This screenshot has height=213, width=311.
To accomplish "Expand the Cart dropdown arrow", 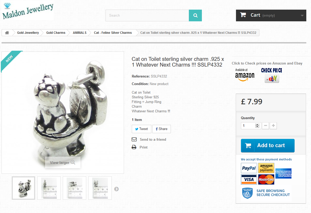I will (x=302, y=15).
